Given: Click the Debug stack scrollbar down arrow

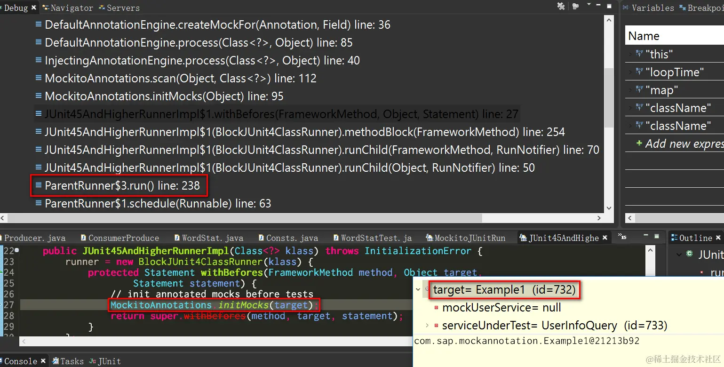Looking at the screenshot, I should click(x=609, y=208).
